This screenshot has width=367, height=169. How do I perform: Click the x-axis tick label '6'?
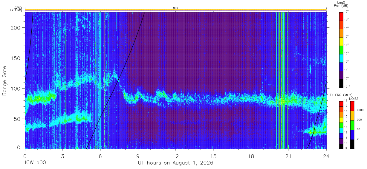click(x=100, y=156)
